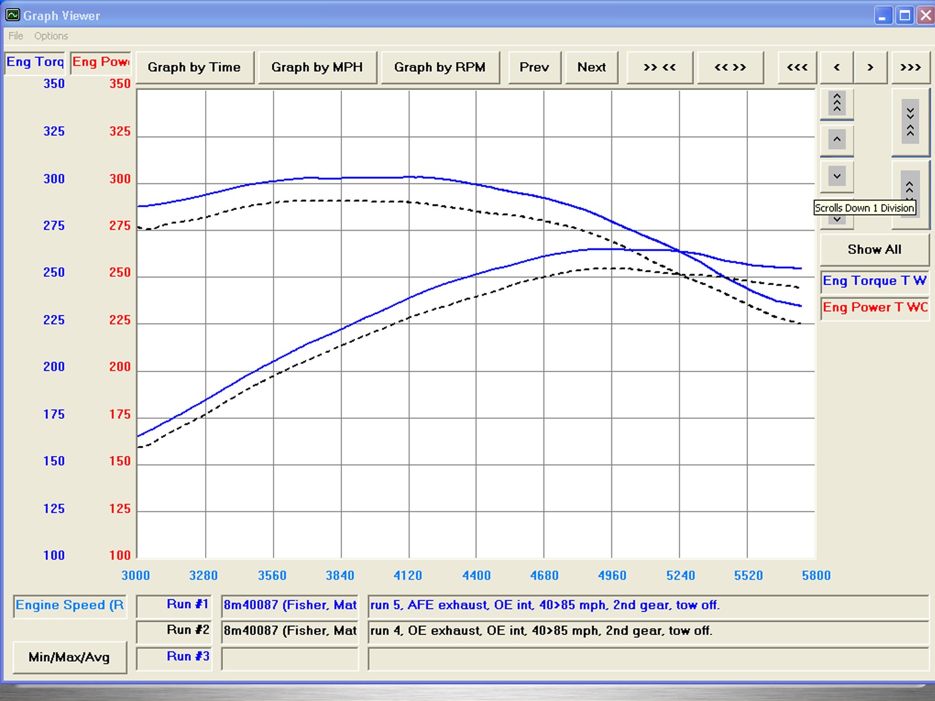Click the Min/Max/Avg button
Image resolution: width=935 pixels, height=701 pixels.
pos(70,657)
